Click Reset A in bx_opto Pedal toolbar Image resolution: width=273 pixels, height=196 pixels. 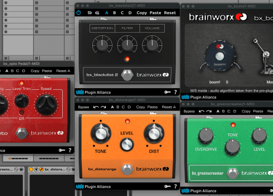coord(63,71)
